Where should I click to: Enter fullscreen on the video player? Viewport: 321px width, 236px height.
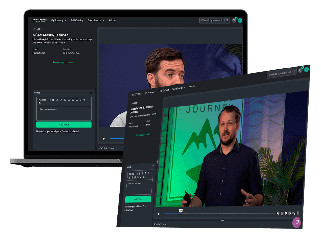click(x=298, y=213)
